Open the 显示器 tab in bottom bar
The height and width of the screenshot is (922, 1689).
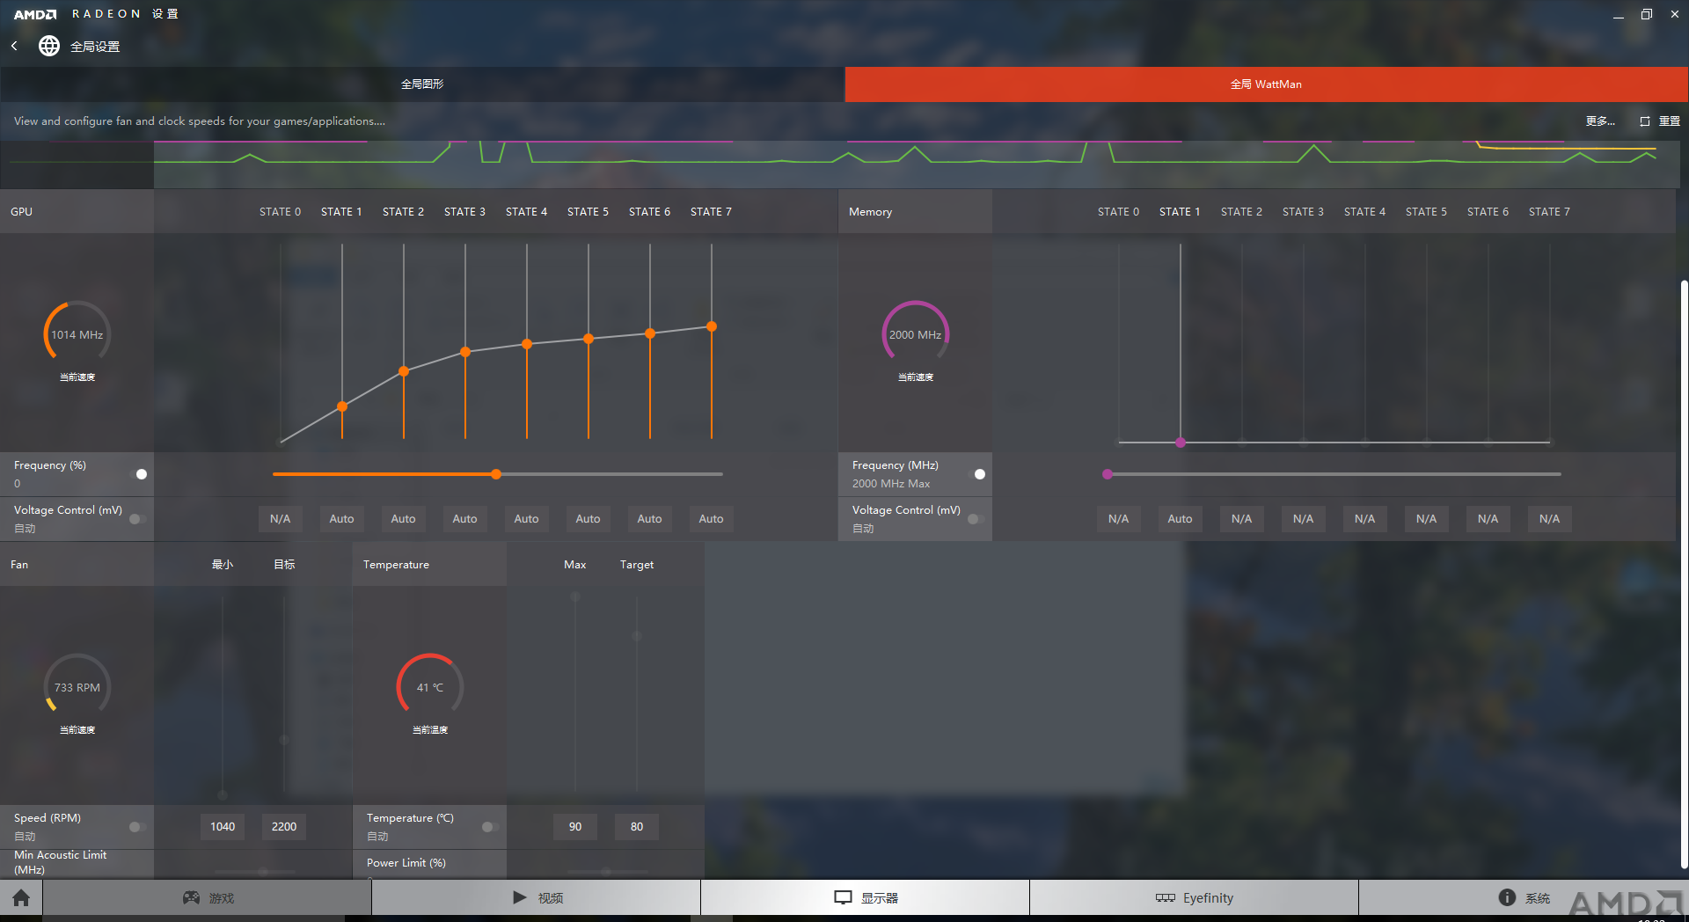pos(866,898)
